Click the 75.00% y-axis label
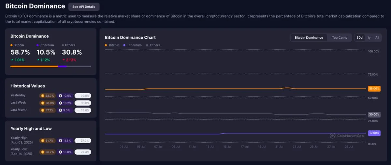Image resolution: width=391 pixels, height=165 pixels. pyautogui.click(x=373, y=75)
